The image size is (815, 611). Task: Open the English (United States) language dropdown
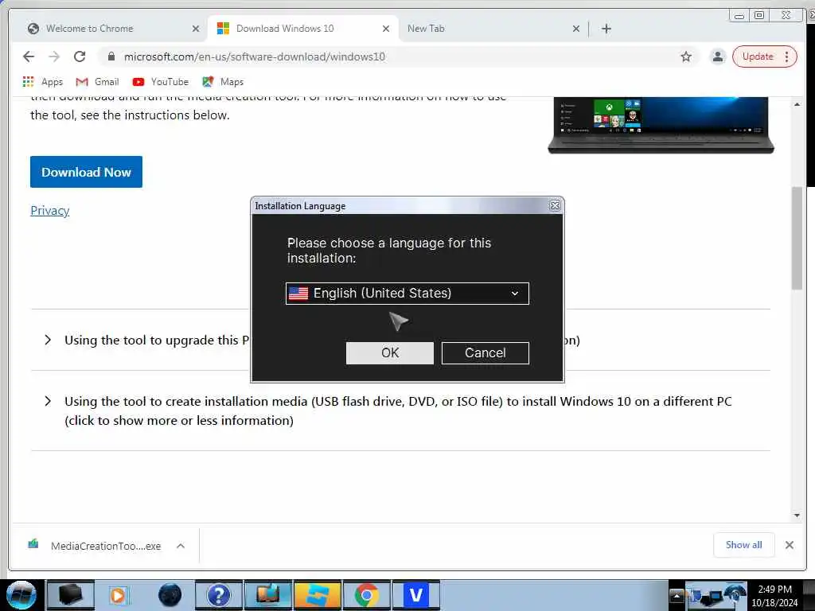407,293
